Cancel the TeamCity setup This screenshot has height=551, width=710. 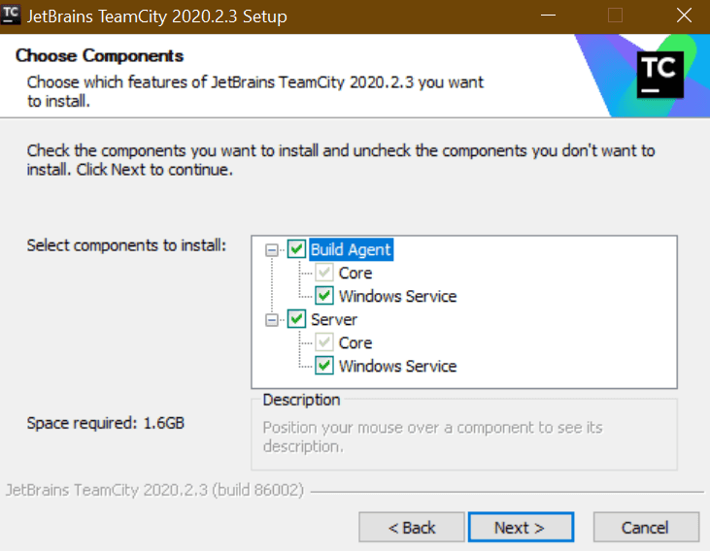[646, 528]
